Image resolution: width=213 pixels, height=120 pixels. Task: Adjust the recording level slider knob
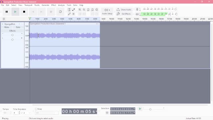175,9
